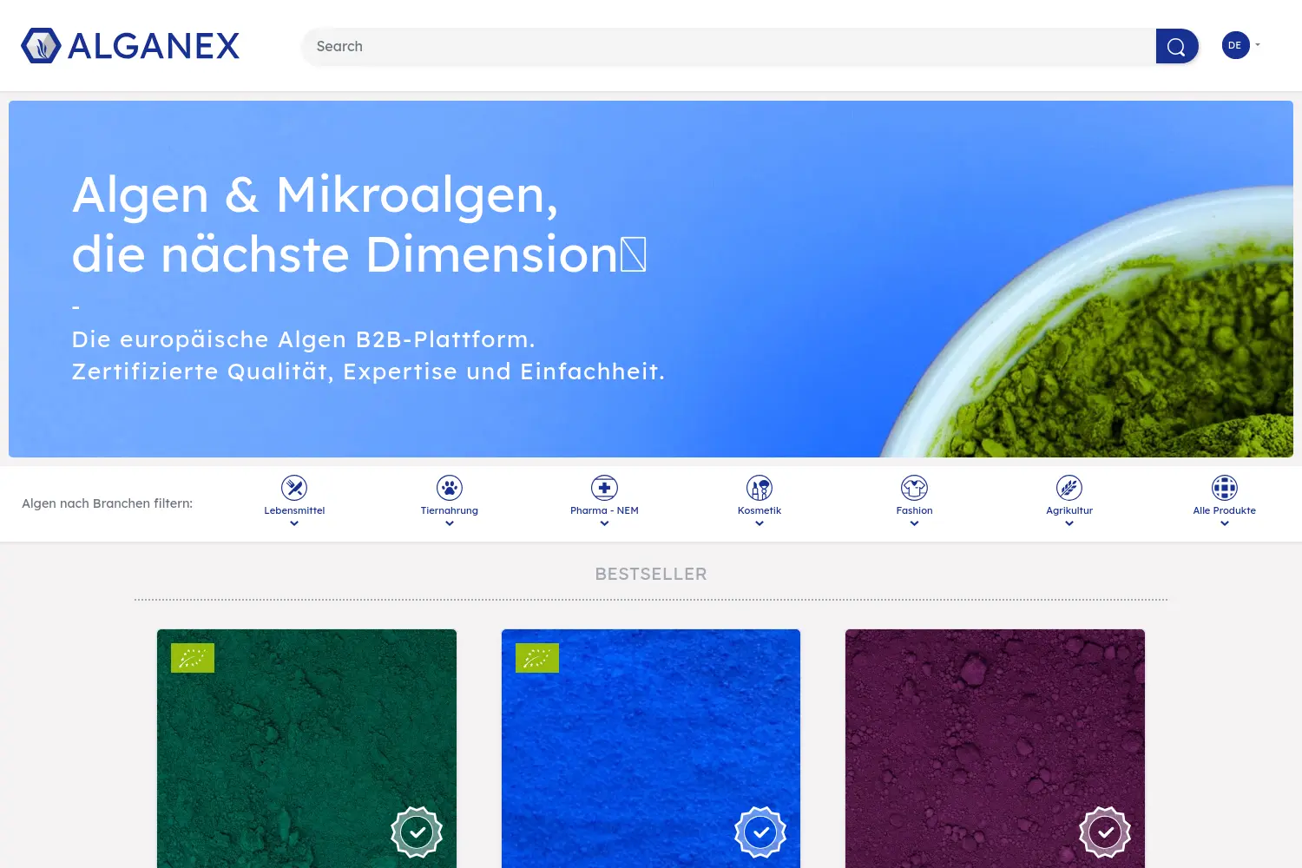
Task: Select the Fashion category label
Action: click(x=914, y=510)
